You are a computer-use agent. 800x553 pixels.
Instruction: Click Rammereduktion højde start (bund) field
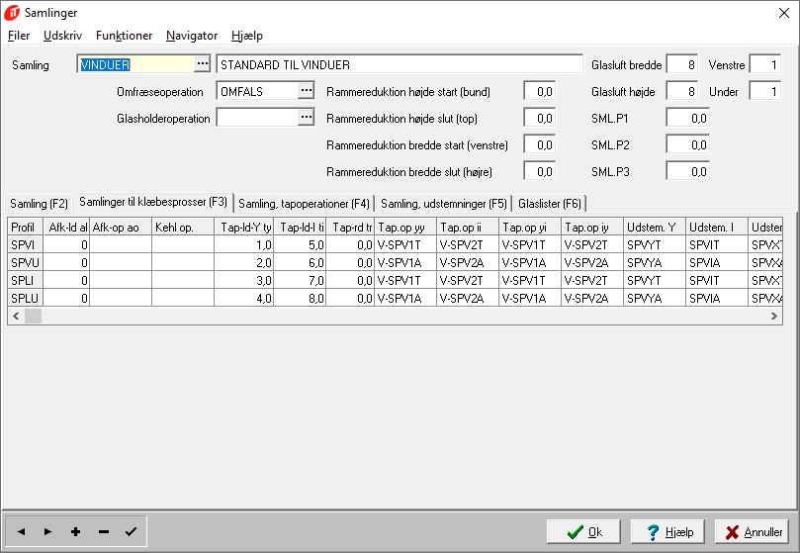(539, 91)
